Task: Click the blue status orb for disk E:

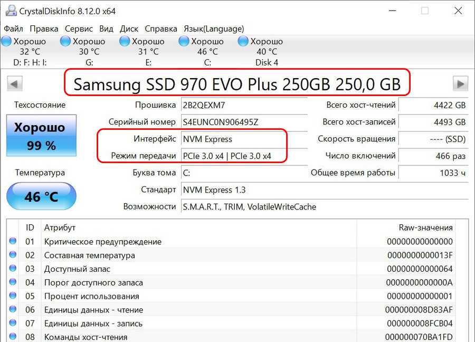Action: (x=125, y=41)
